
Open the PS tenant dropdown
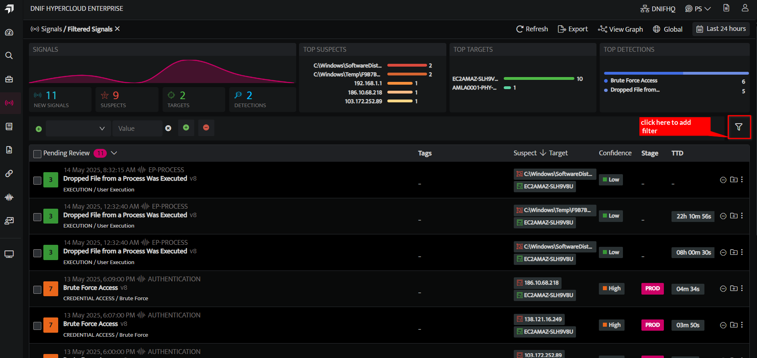pos(698,8)
